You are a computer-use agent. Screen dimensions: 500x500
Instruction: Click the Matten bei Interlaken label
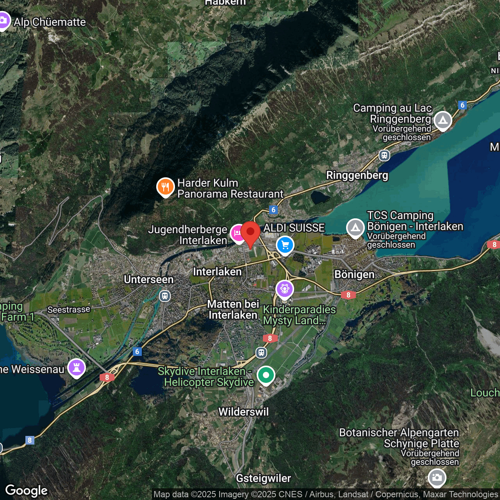[233, 309]
